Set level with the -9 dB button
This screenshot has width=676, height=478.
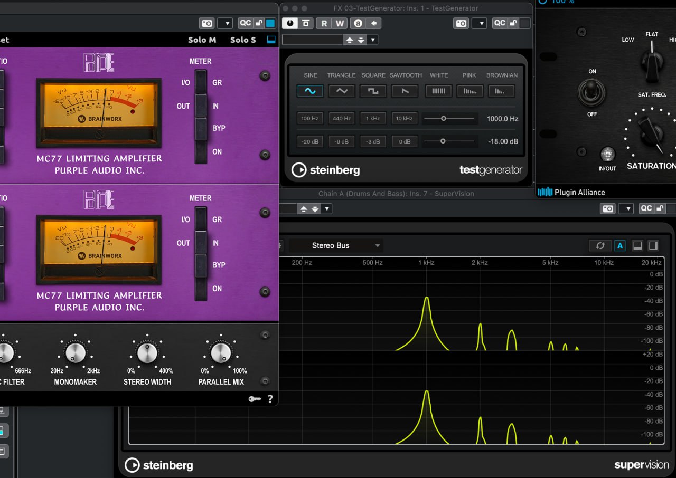[342, 141]
